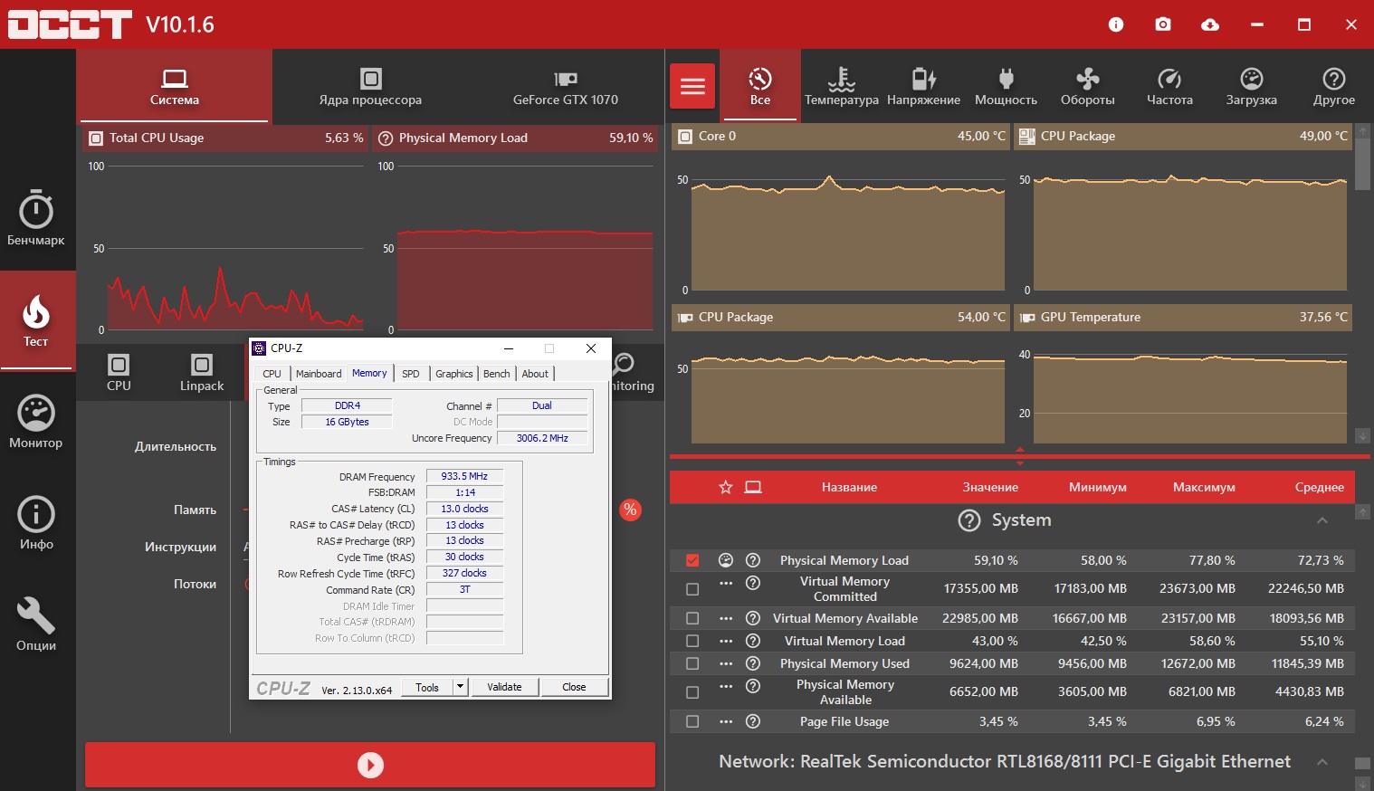Check Page File Usage checkbox

[x=692, y=721]
